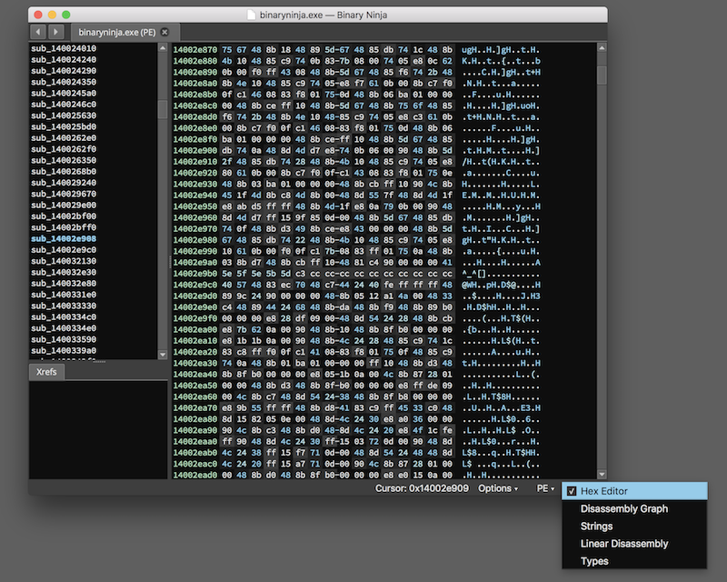The width and height of the screenshot is (727, 582).
Task: Select function sub_1400262f0
Action: pyautogui.click(x=64, y=149)
